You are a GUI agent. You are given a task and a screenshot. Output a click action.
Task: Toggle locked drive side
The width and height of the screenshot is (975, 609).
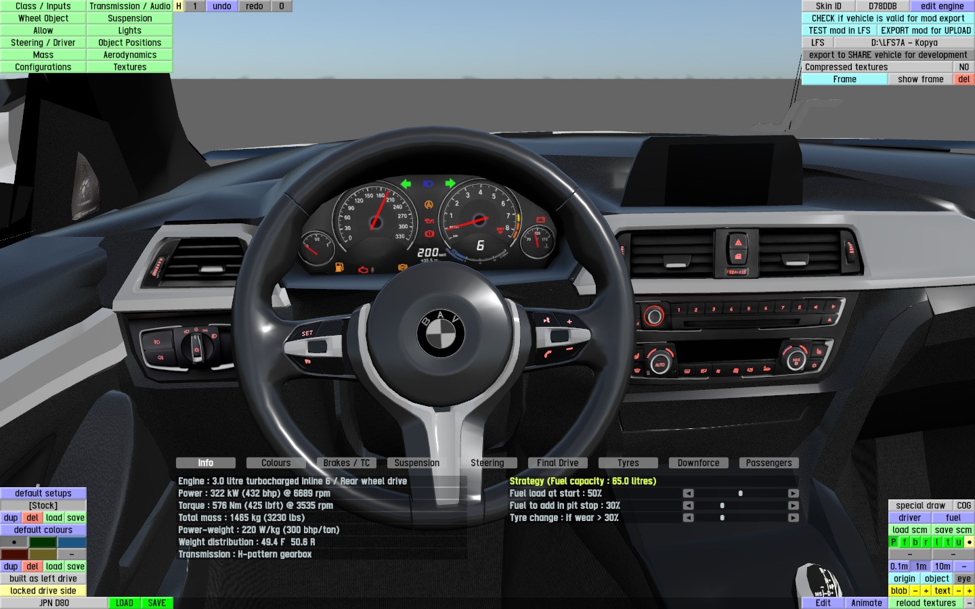pyautogui.click(x=43, y=591)
